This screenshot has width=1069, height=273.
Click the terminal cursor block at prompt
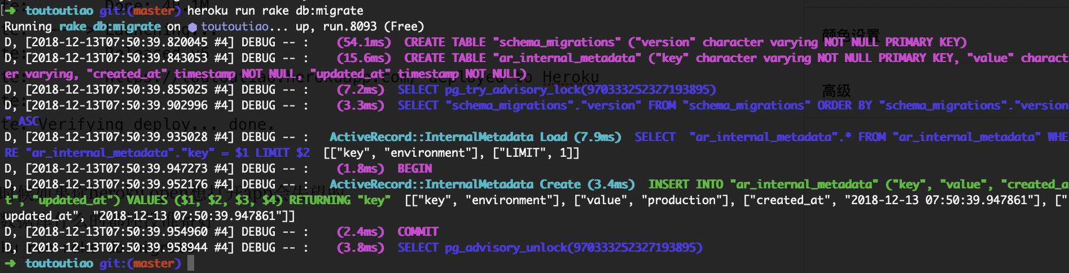191,263
